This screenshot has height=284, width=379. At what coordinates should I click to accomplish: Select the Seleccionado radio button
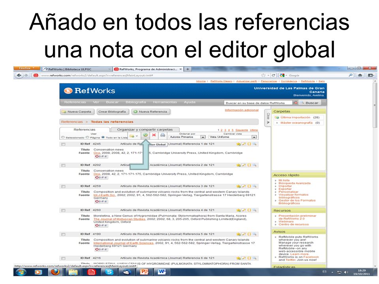pos(63,137)
